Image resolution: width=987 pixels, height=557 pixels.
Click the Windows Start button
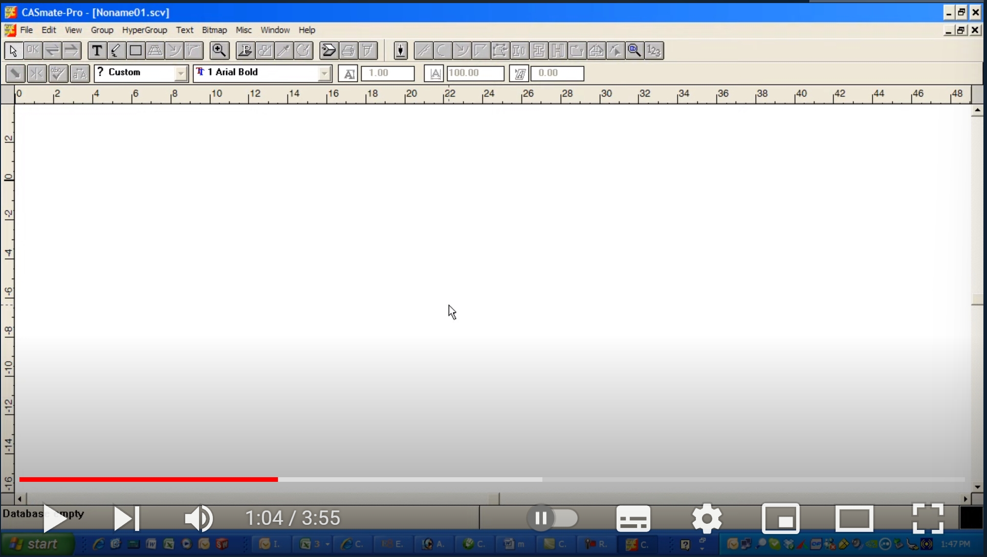pyautogui.click(x=36, y=544)
